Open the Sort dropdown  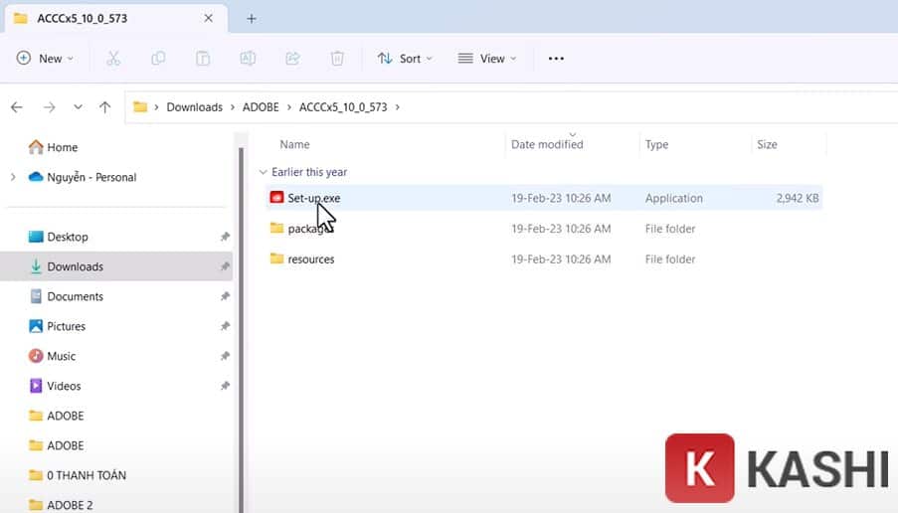coord(405,59)
